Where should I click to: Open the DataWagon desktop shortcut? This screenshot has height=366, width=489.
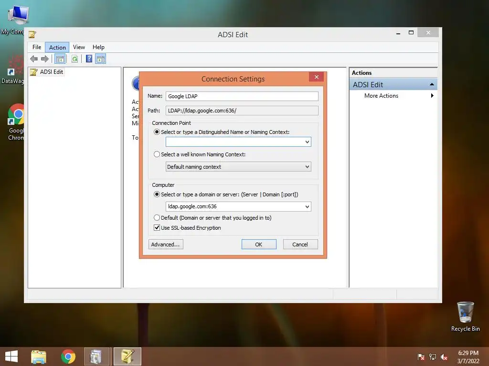click(13, 70)
